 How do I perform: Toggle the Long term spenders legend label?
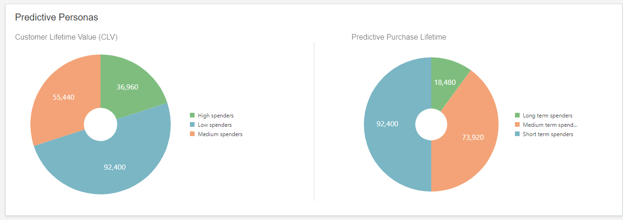548,116
